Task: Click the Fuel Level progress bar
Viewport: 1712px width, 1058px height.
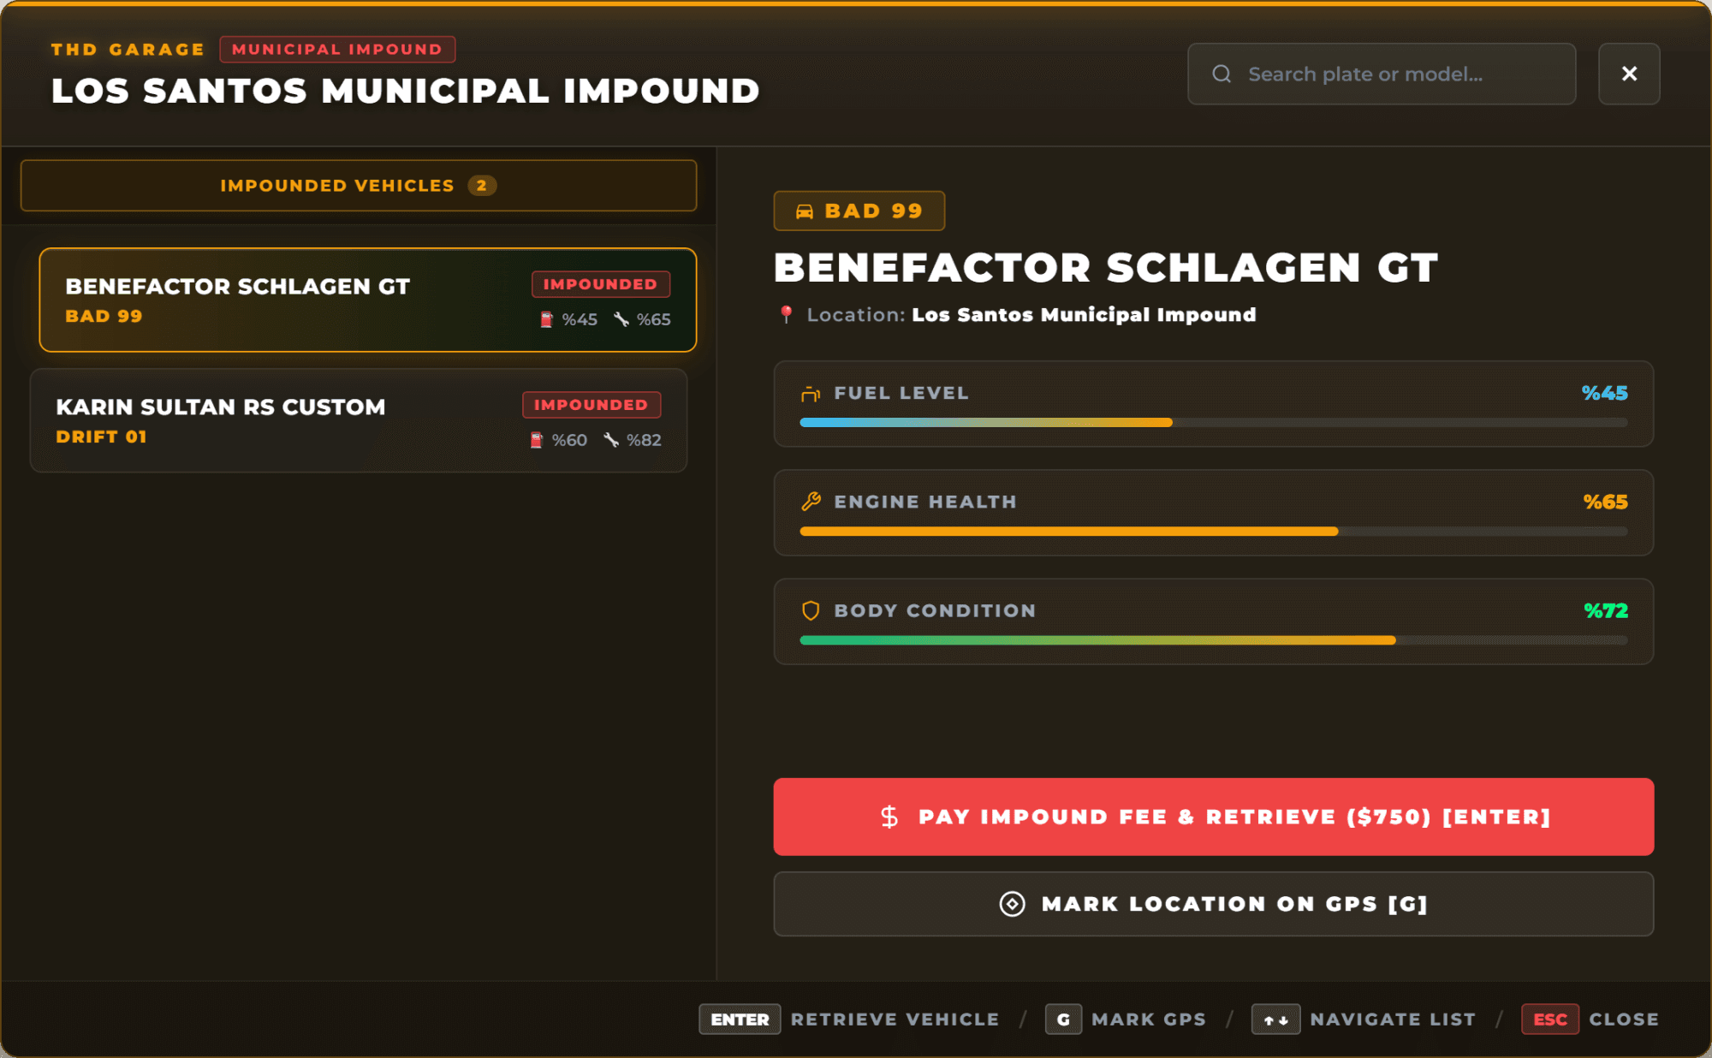Action: [x=1214, y=423]
